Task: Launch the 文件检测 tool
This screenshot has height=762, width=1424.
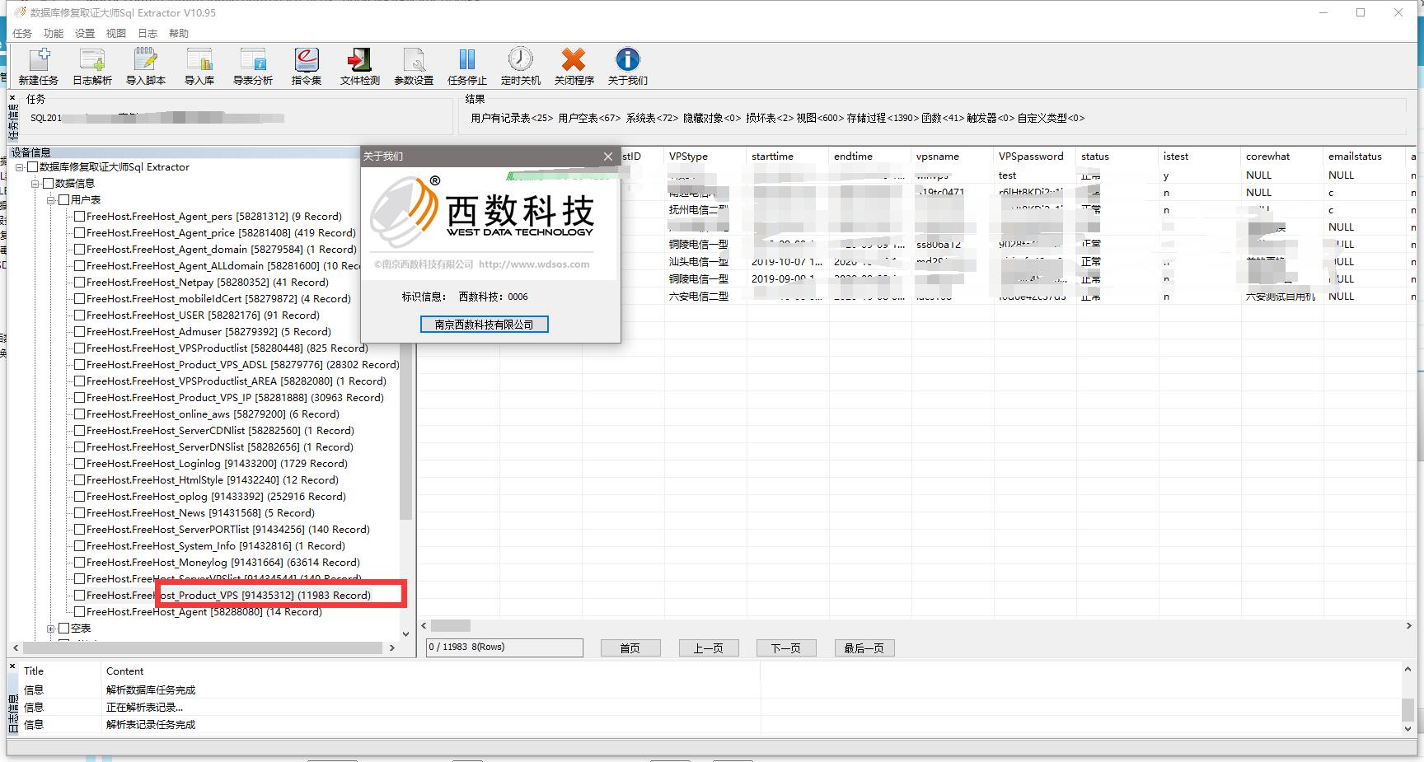Action: click(x=359, y=66)
